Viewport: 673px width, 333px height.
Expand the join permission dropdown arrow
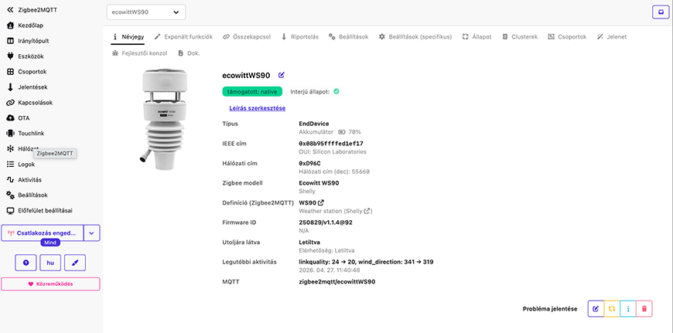point(92,232)
